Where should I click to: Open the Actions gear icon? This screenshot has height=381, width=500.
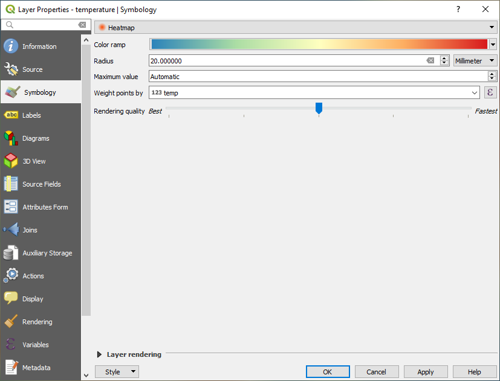[11, 275]
